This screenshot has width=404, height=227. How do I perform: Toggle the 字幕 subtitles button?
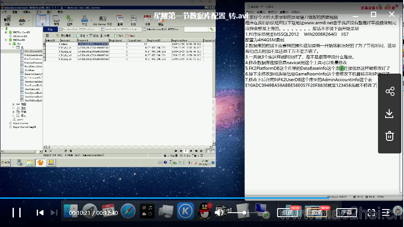347,213
